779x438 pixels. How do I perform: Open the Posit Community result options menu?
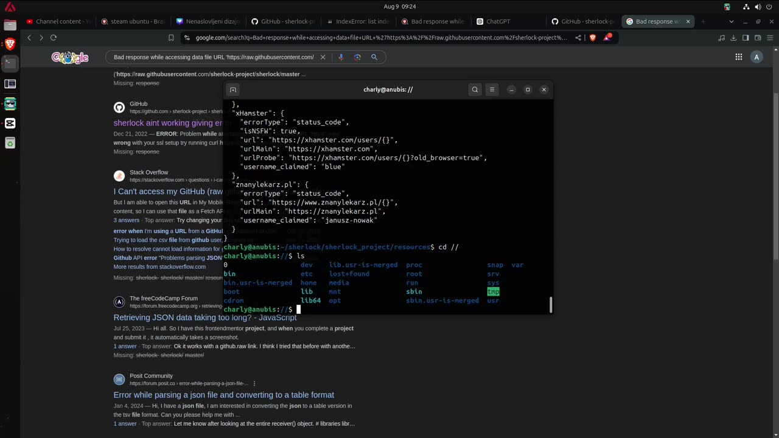pos(254,384)
